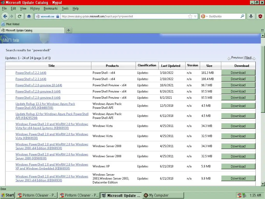This screenshot has height=199, width=265.
Task: Sort by Title column header
Action: pos(51,66)
